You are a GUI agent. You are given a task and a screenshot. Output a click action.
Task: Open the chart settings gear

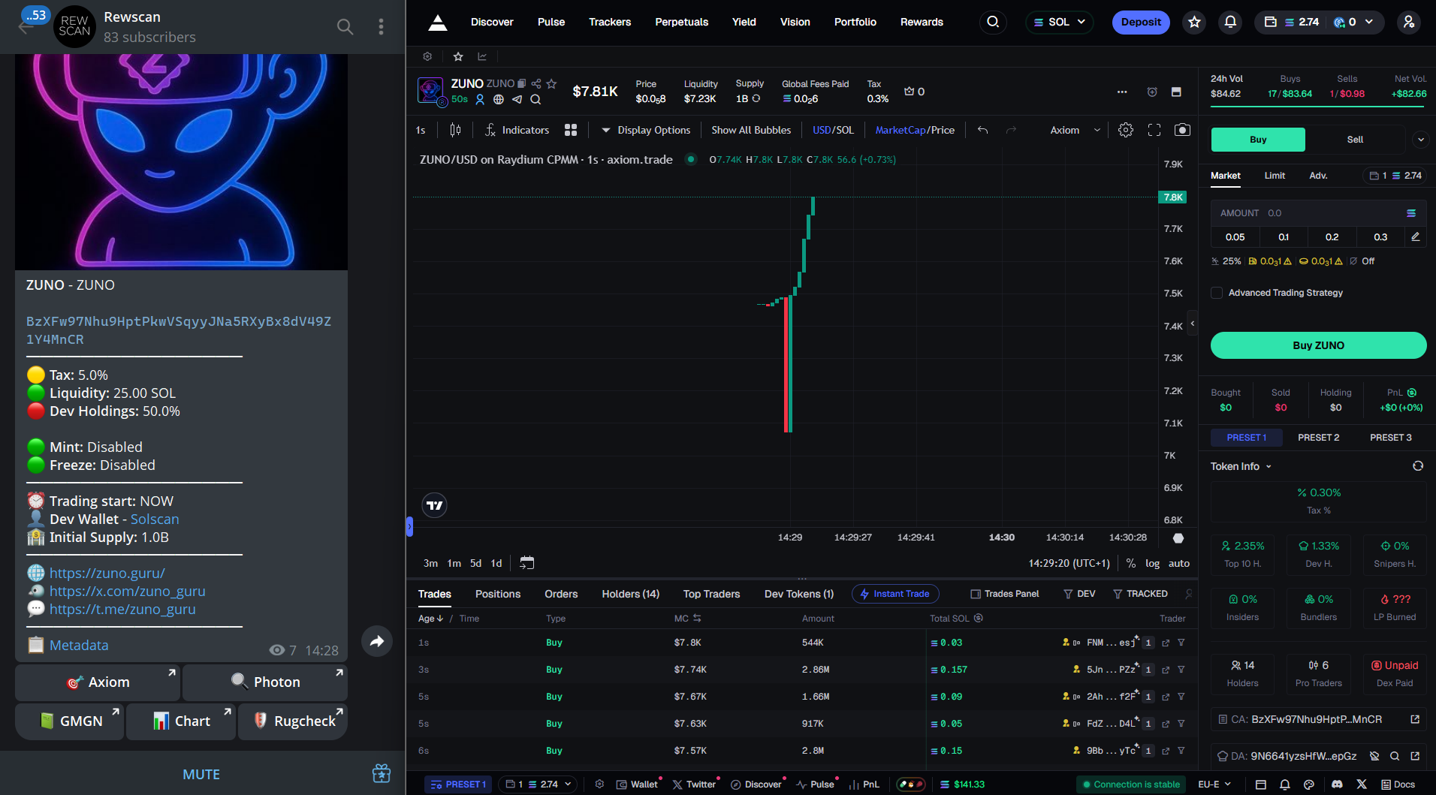(1125, 129)
